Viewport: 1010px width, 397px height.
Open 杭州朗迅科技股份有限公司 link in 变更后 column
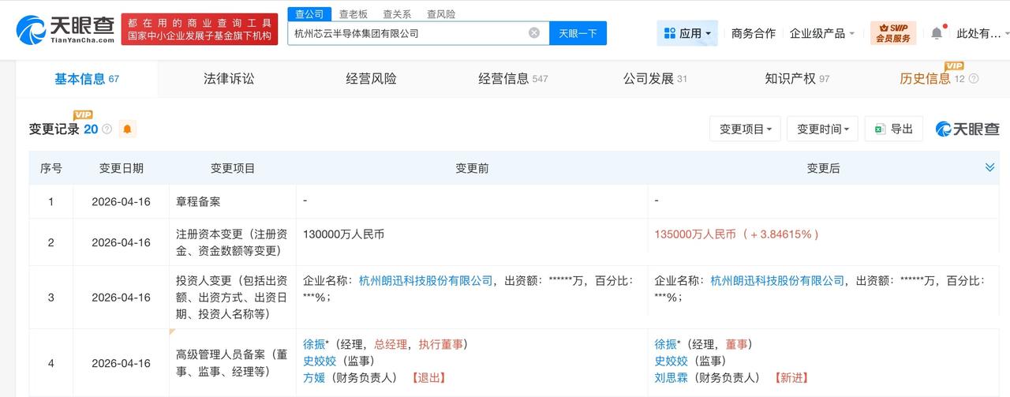[x=777, y=281]
